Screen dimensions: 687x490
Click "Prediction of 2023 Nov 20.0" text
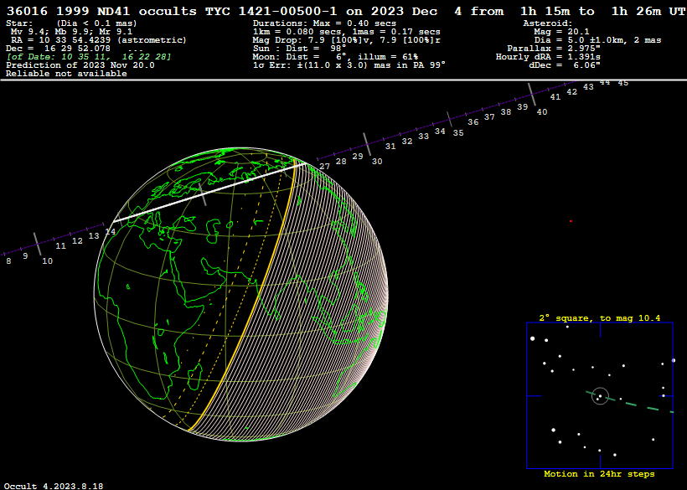[x=80, y=65]
